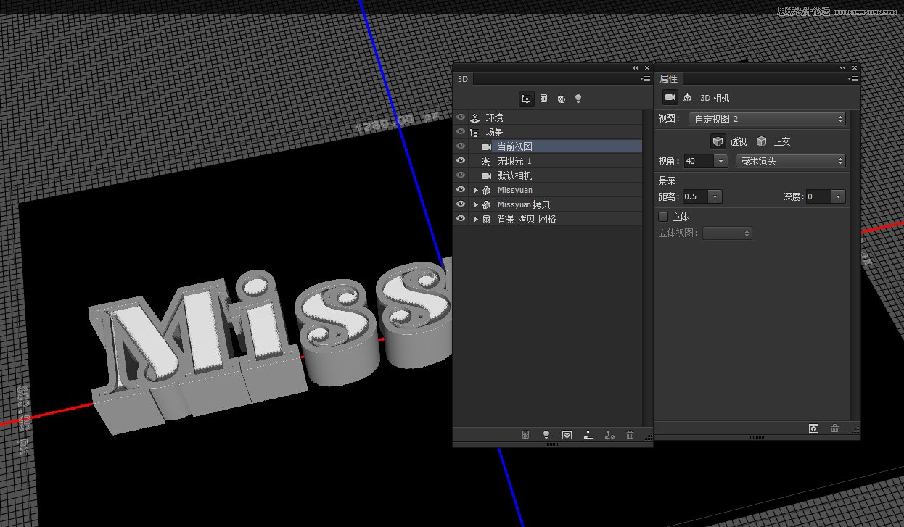Toggle visibility of the Missyuan mesh

(461, 189)
